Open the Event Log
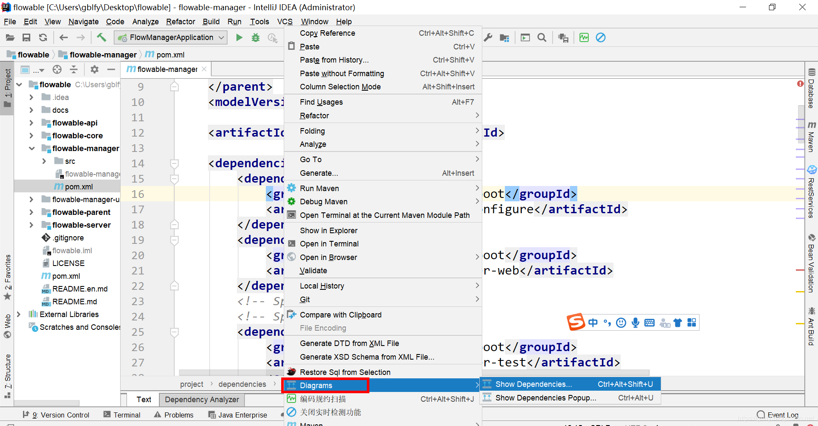Viewport: 818px width, 426px height. click(778, 415)
